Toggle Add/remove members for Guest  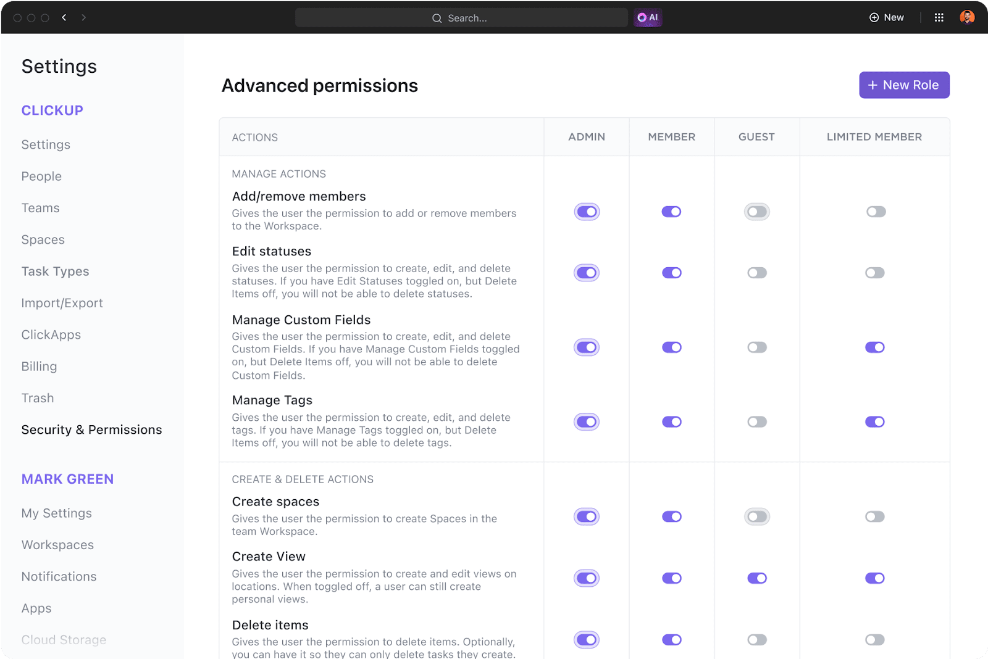pyautogui.click(x=757, y=212)
